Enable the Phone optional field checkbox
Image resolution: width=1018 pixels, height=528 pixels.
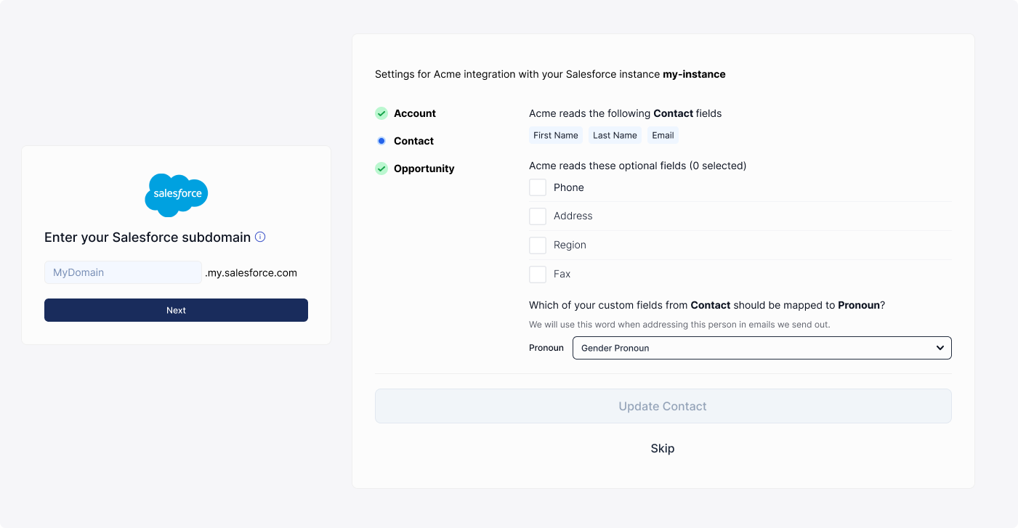coord(538,187)
